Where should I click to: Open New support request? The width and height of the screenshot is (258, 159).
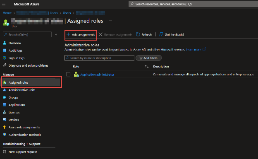tap(23, 152)
